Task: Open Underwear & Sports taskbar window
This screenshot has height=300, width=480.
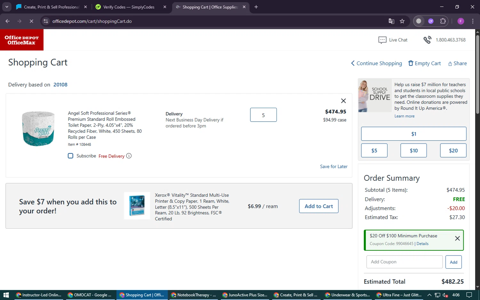Action: (348, 295)
